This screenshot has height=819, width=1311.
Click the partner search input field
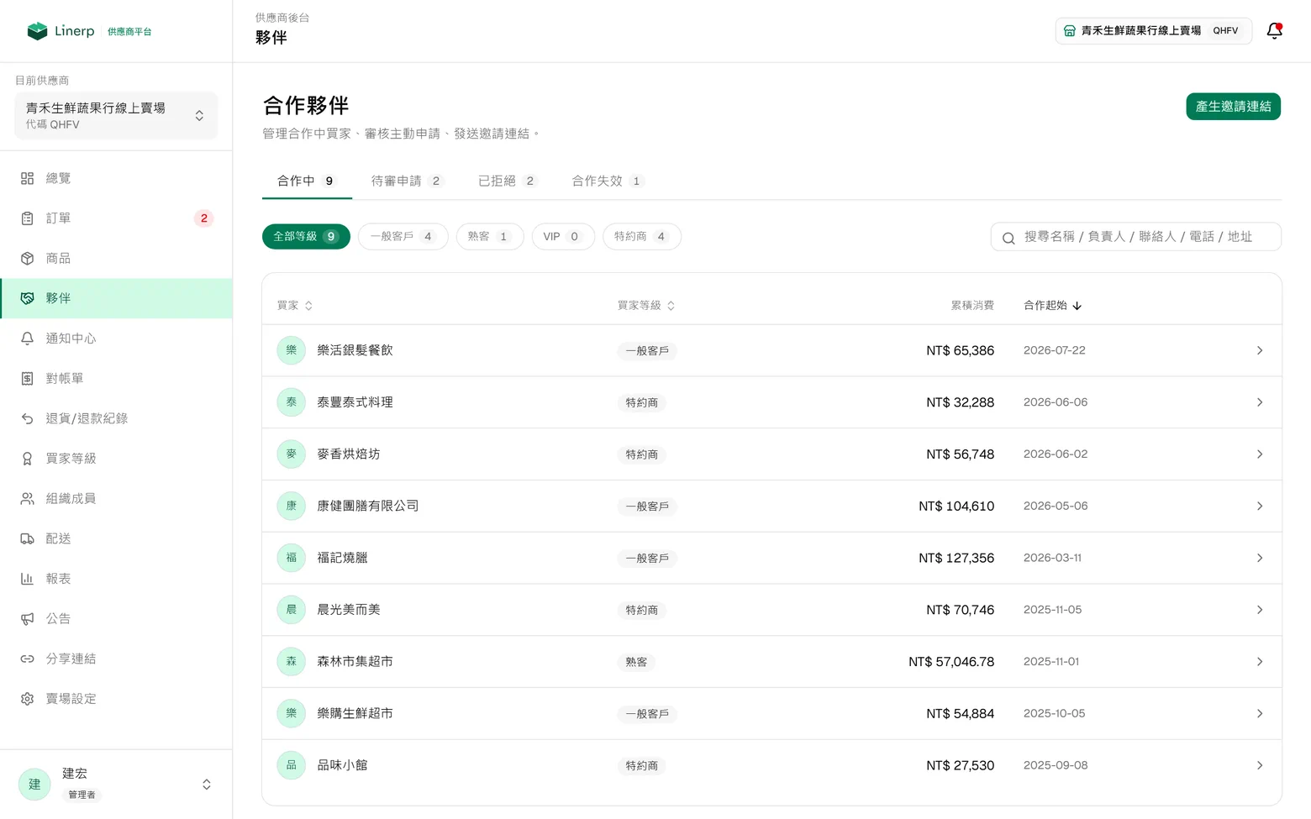pyautogui.click(x=1136, y=237)
